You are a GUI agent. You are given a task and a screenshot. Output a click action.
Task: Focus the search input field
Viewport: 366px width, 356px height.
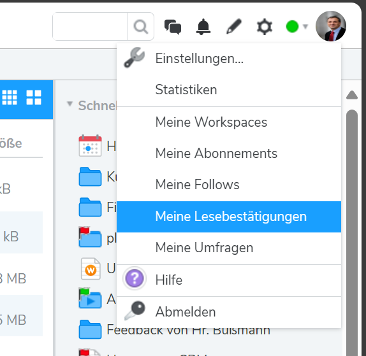tap(91, 27)
